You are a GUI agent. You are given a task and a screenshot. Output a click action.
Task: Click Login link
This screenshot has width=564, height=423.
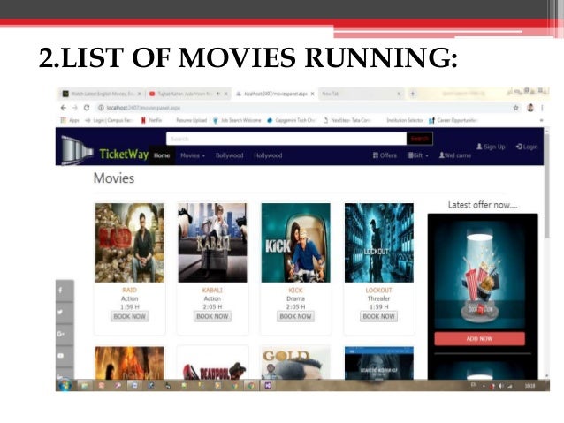[527, 147]
